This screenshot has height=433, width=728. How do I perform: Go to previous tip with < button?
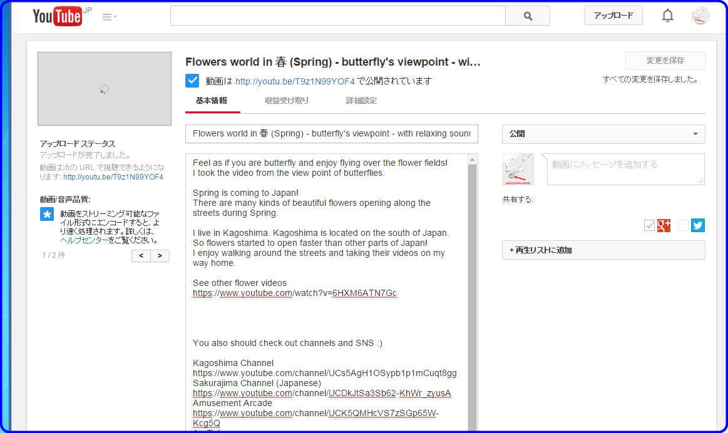(x=141, y=256)
